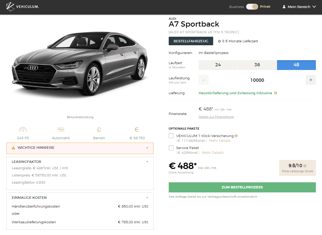Image resolution: width=322 pixels, height=235 pixels.
Task: Click Zum Bestellprozess button
Action: tap(242, 187)
